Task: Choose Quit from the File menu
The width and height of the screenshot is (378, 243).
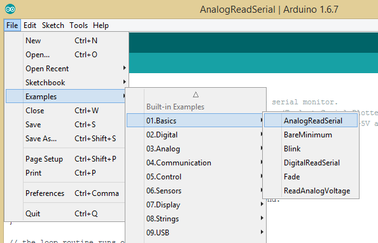Action: click(x=66, y=214)
